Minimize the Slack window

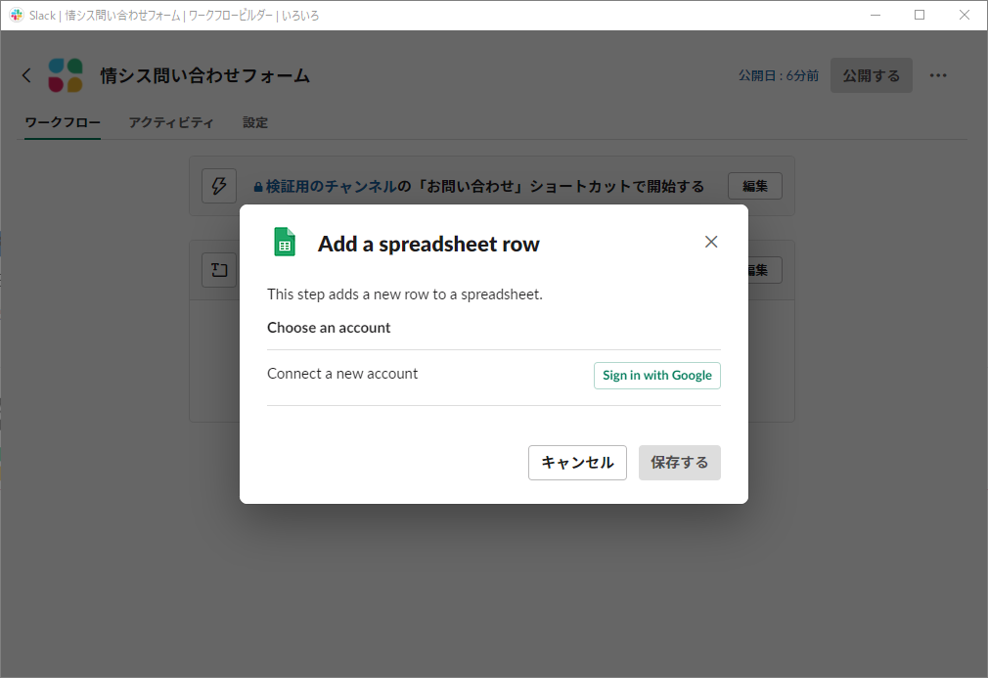coord(875,15)
